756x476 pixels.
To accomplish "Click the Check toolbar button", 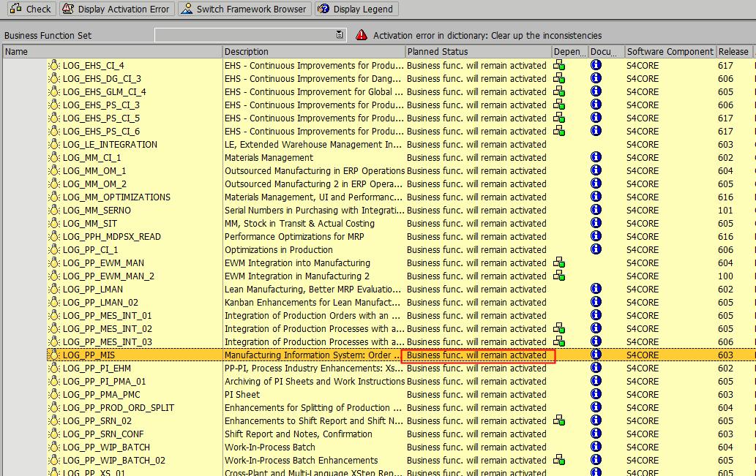I will 30,9.
